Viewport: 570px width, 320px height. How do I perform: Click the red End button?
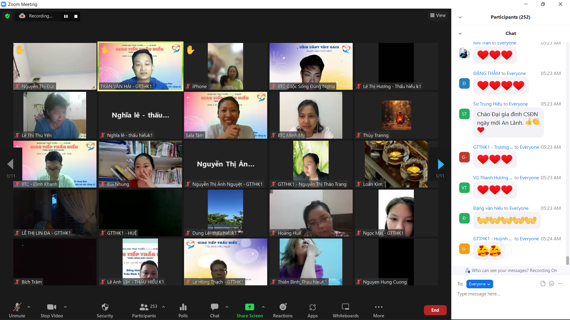[435, 310]
